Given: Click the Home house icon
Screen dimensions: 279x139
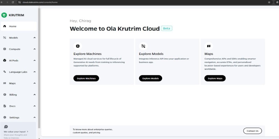Looking at the screenshot, I should 5,26.
